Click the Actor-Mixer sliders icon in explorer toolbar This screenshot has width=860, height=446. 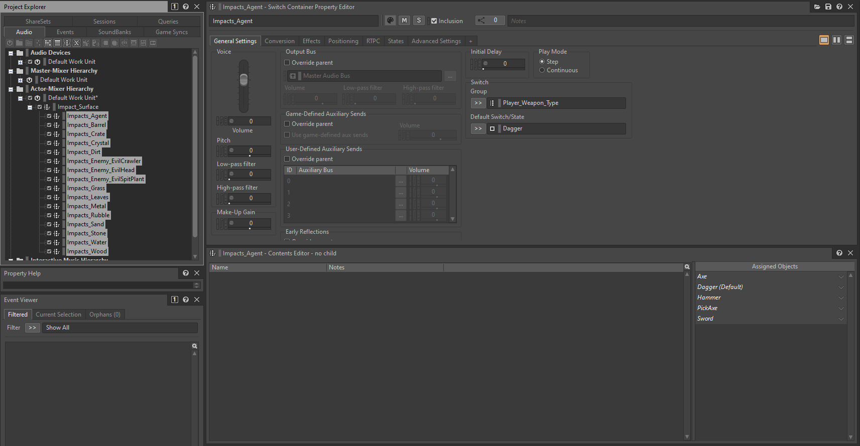click(x=38, y=43)
